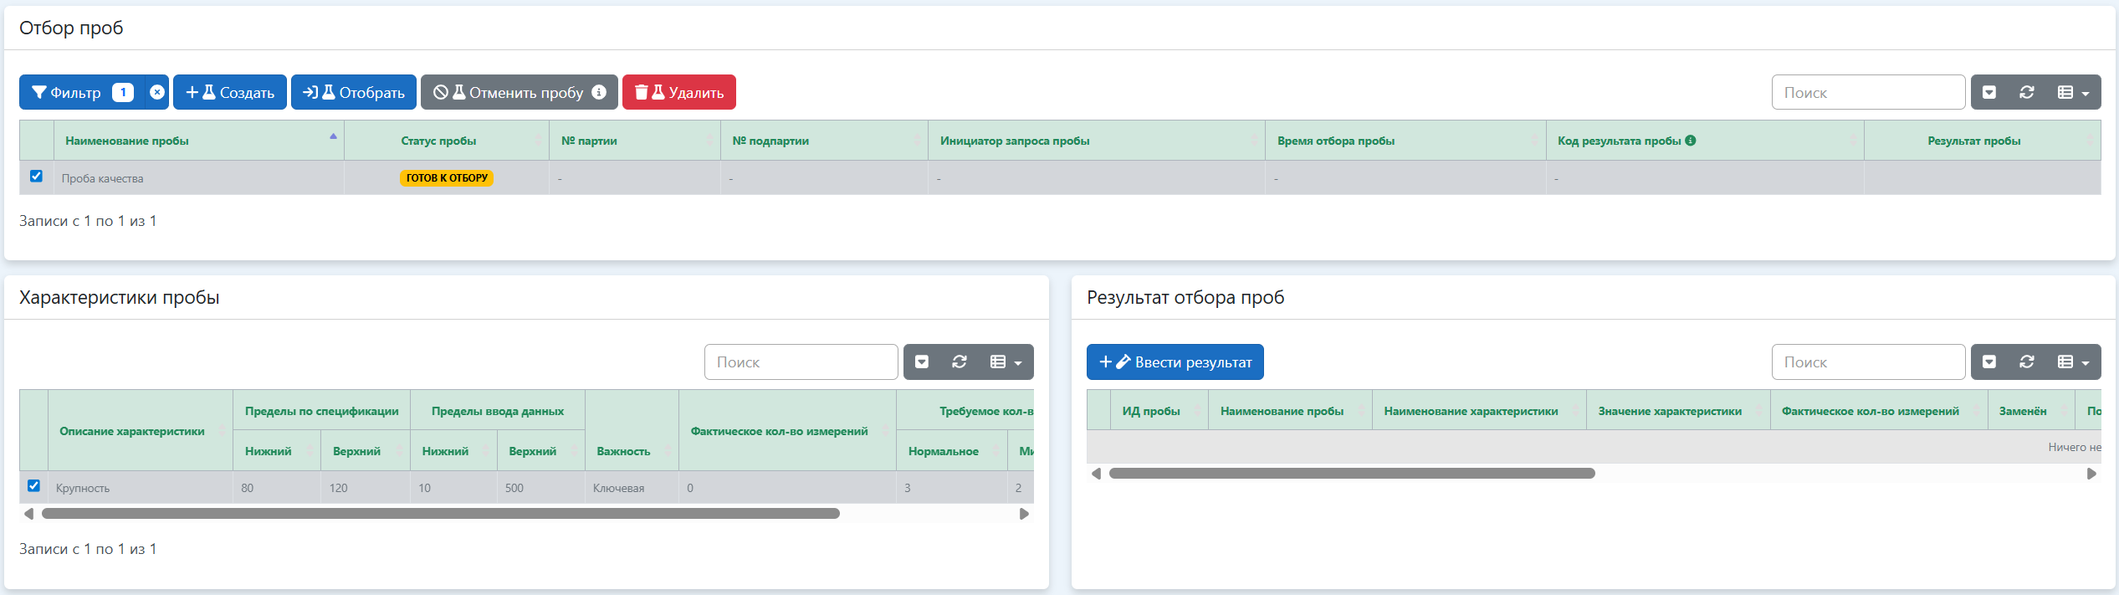The width and height of the screenshot is (2119, 595).
Task: Click toggle icon left of refresh in Отбор проб
Action: (x=1989, y=93)
